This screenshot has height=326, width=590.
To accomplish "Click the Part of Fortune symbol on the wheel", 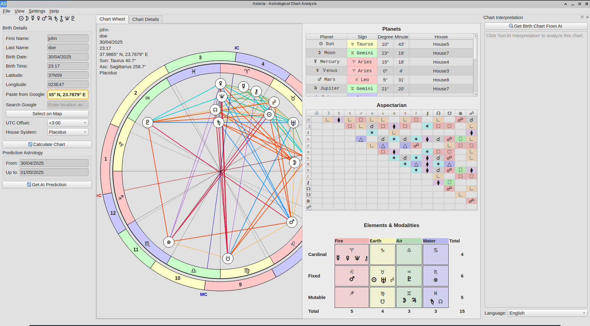I will [169, 242].
